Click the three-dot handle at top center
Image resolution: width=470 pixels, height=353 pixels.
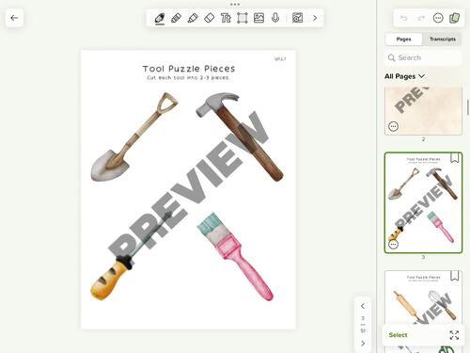pyautogui.click(x=235, y=5)
